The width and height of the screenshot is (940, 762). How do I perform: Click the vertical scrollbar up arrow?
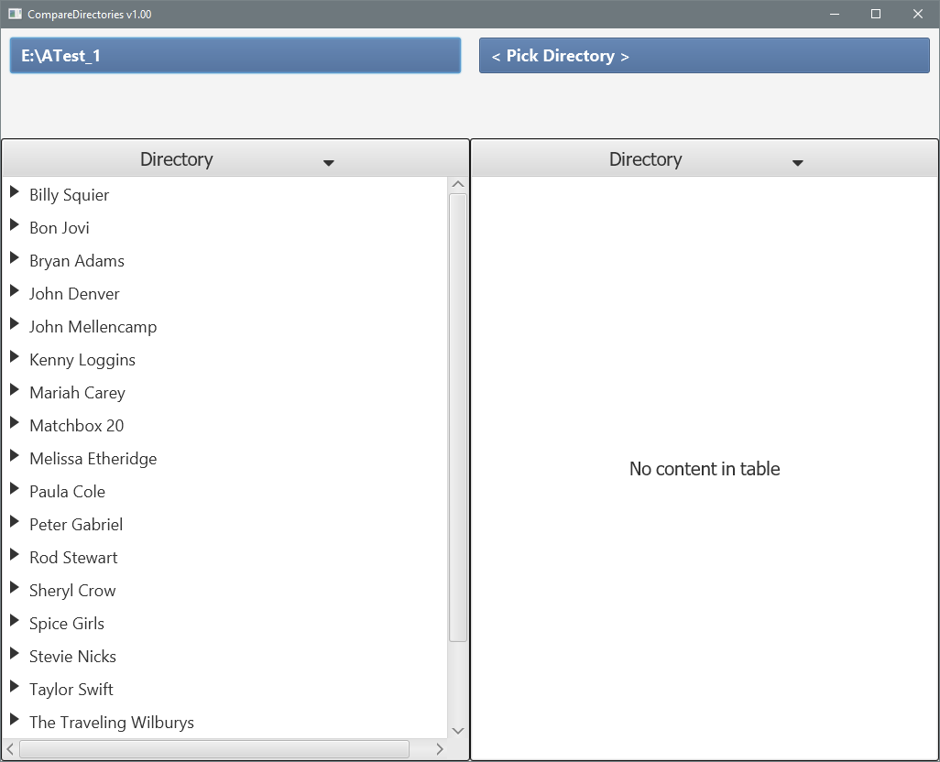click(x=458, y=184)
